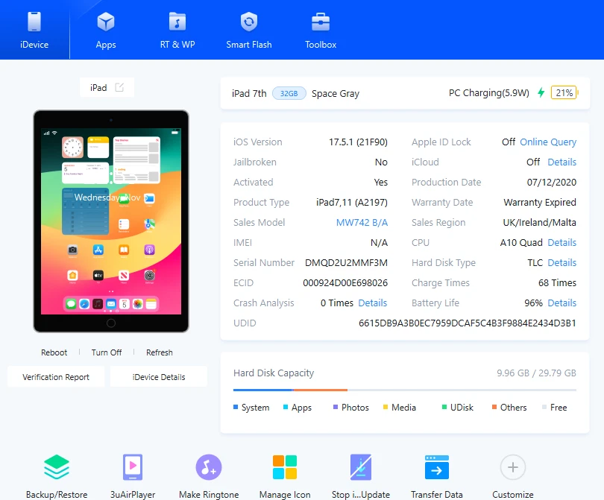Click the PC Charging(5.9W) status text
The height and width of the screenshot is (500, 604).
point(489,92)
